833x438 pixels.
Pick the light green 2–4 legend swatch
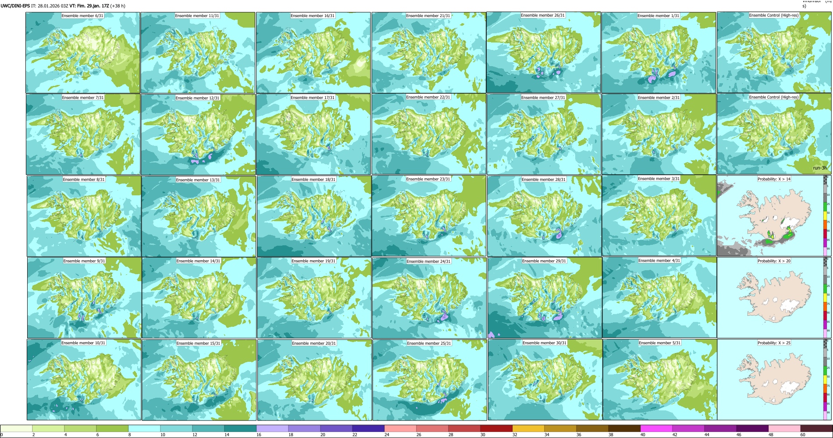pos(48,429)
